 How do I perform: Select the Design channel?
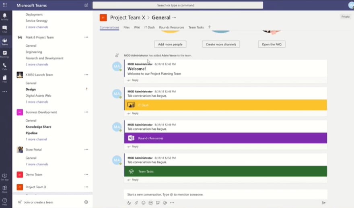pyautogui.click(x=31, y=90)
